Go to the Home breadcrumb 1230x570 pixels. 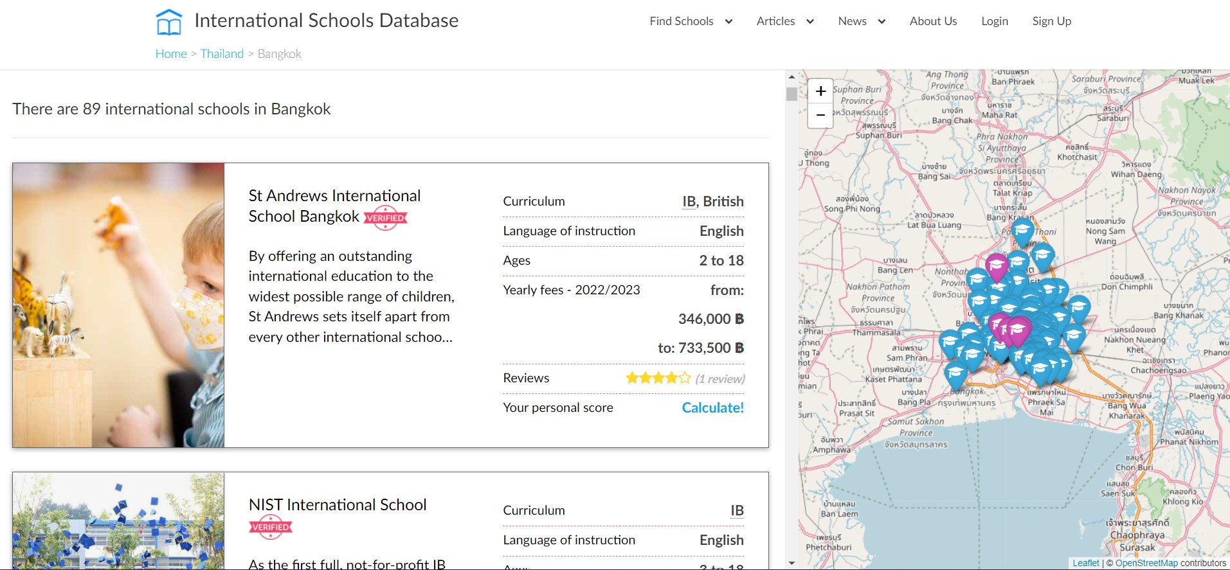click(x=171, y=53)
